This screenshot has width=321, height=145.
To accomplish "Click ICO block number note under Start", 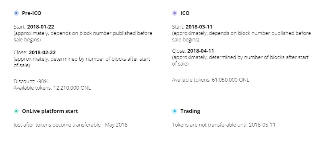I will click(241, 37).
